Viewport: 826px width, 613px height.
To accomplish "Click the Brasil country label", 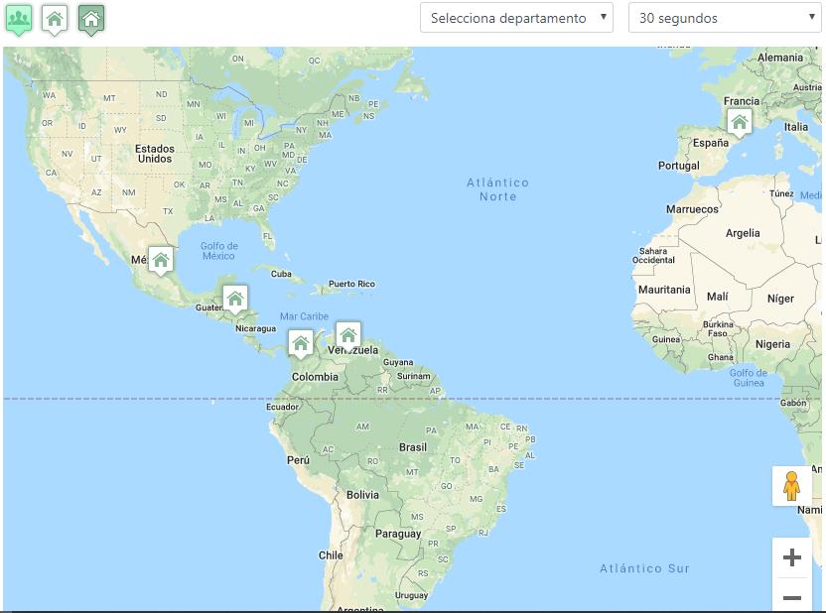I will pyautogui.click(x=413, y=447).
